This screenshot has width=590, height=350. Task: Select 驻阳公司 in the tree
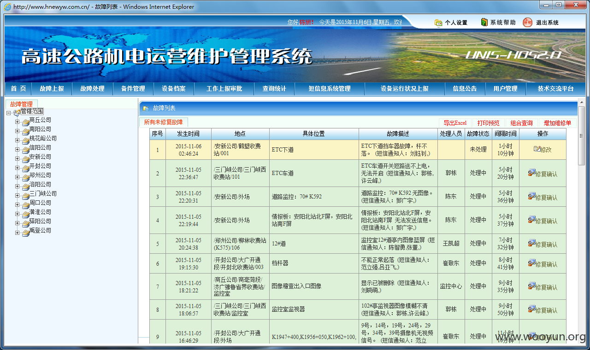coord(40,221)
